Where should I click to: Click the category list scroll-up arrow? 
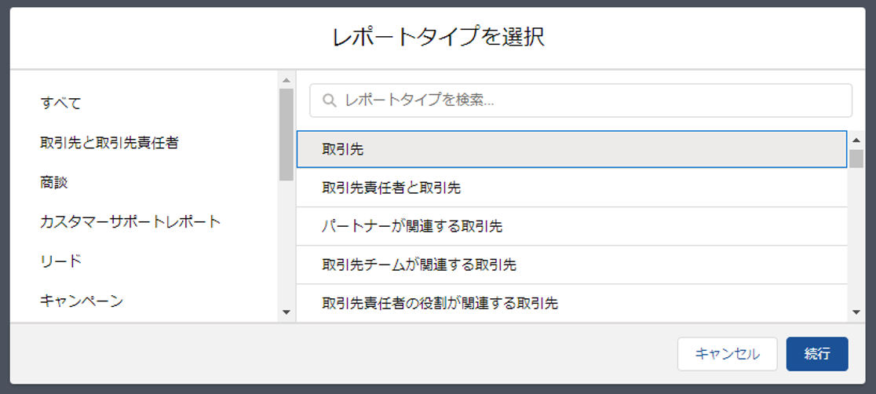(x=287, y=81)
